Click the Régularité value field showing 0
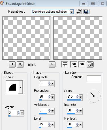 43,83
